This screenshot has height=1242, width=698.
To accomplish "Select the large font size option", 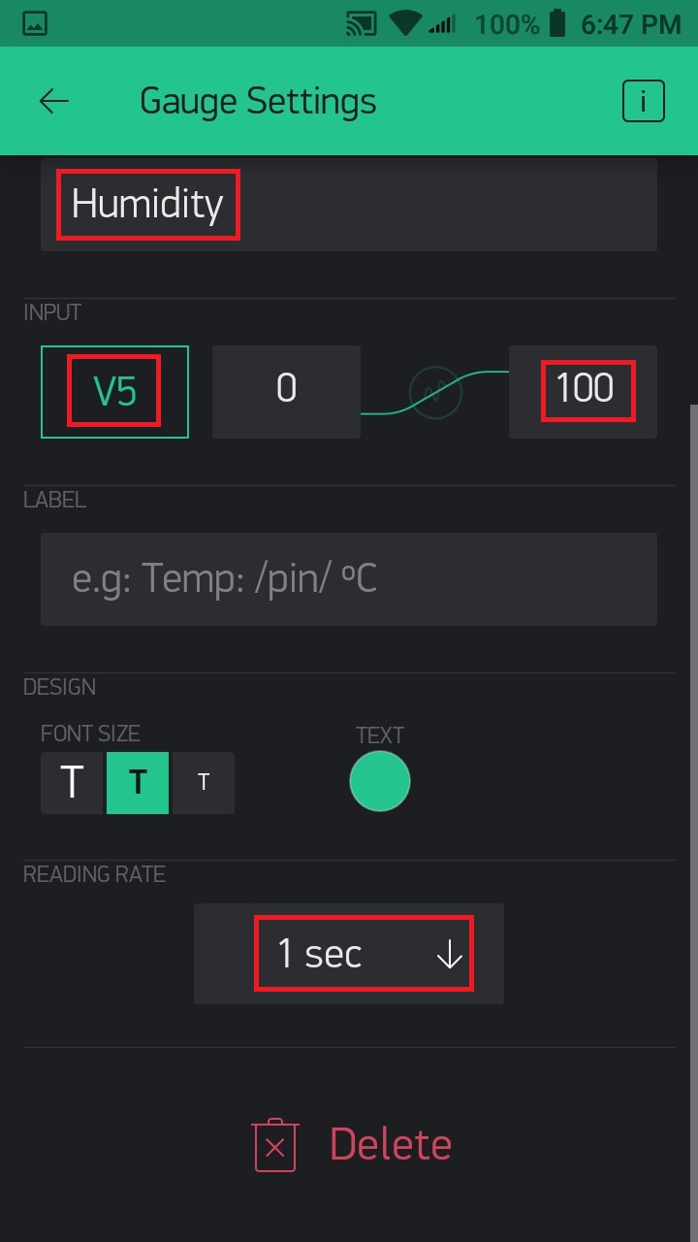I will click(72, 782).
